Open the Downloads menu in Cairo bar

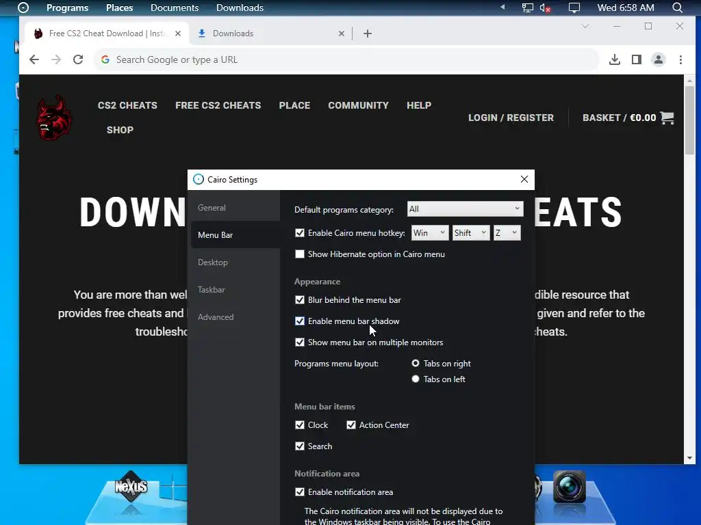pos(240,8)
